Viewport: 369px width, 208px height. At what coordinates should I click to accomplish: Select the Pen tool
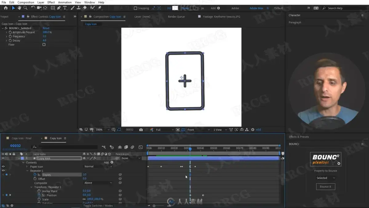[x=59, y=8]
